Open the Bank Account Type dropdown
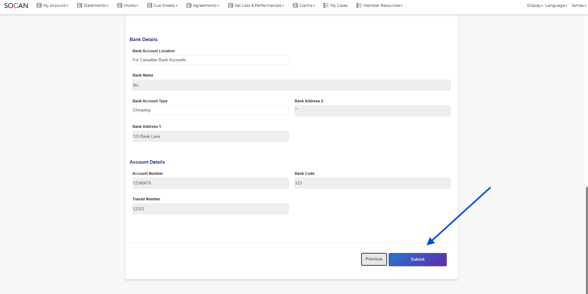This screenshot has height=294, width=588. pyautogui.click(x=210, y=110)
